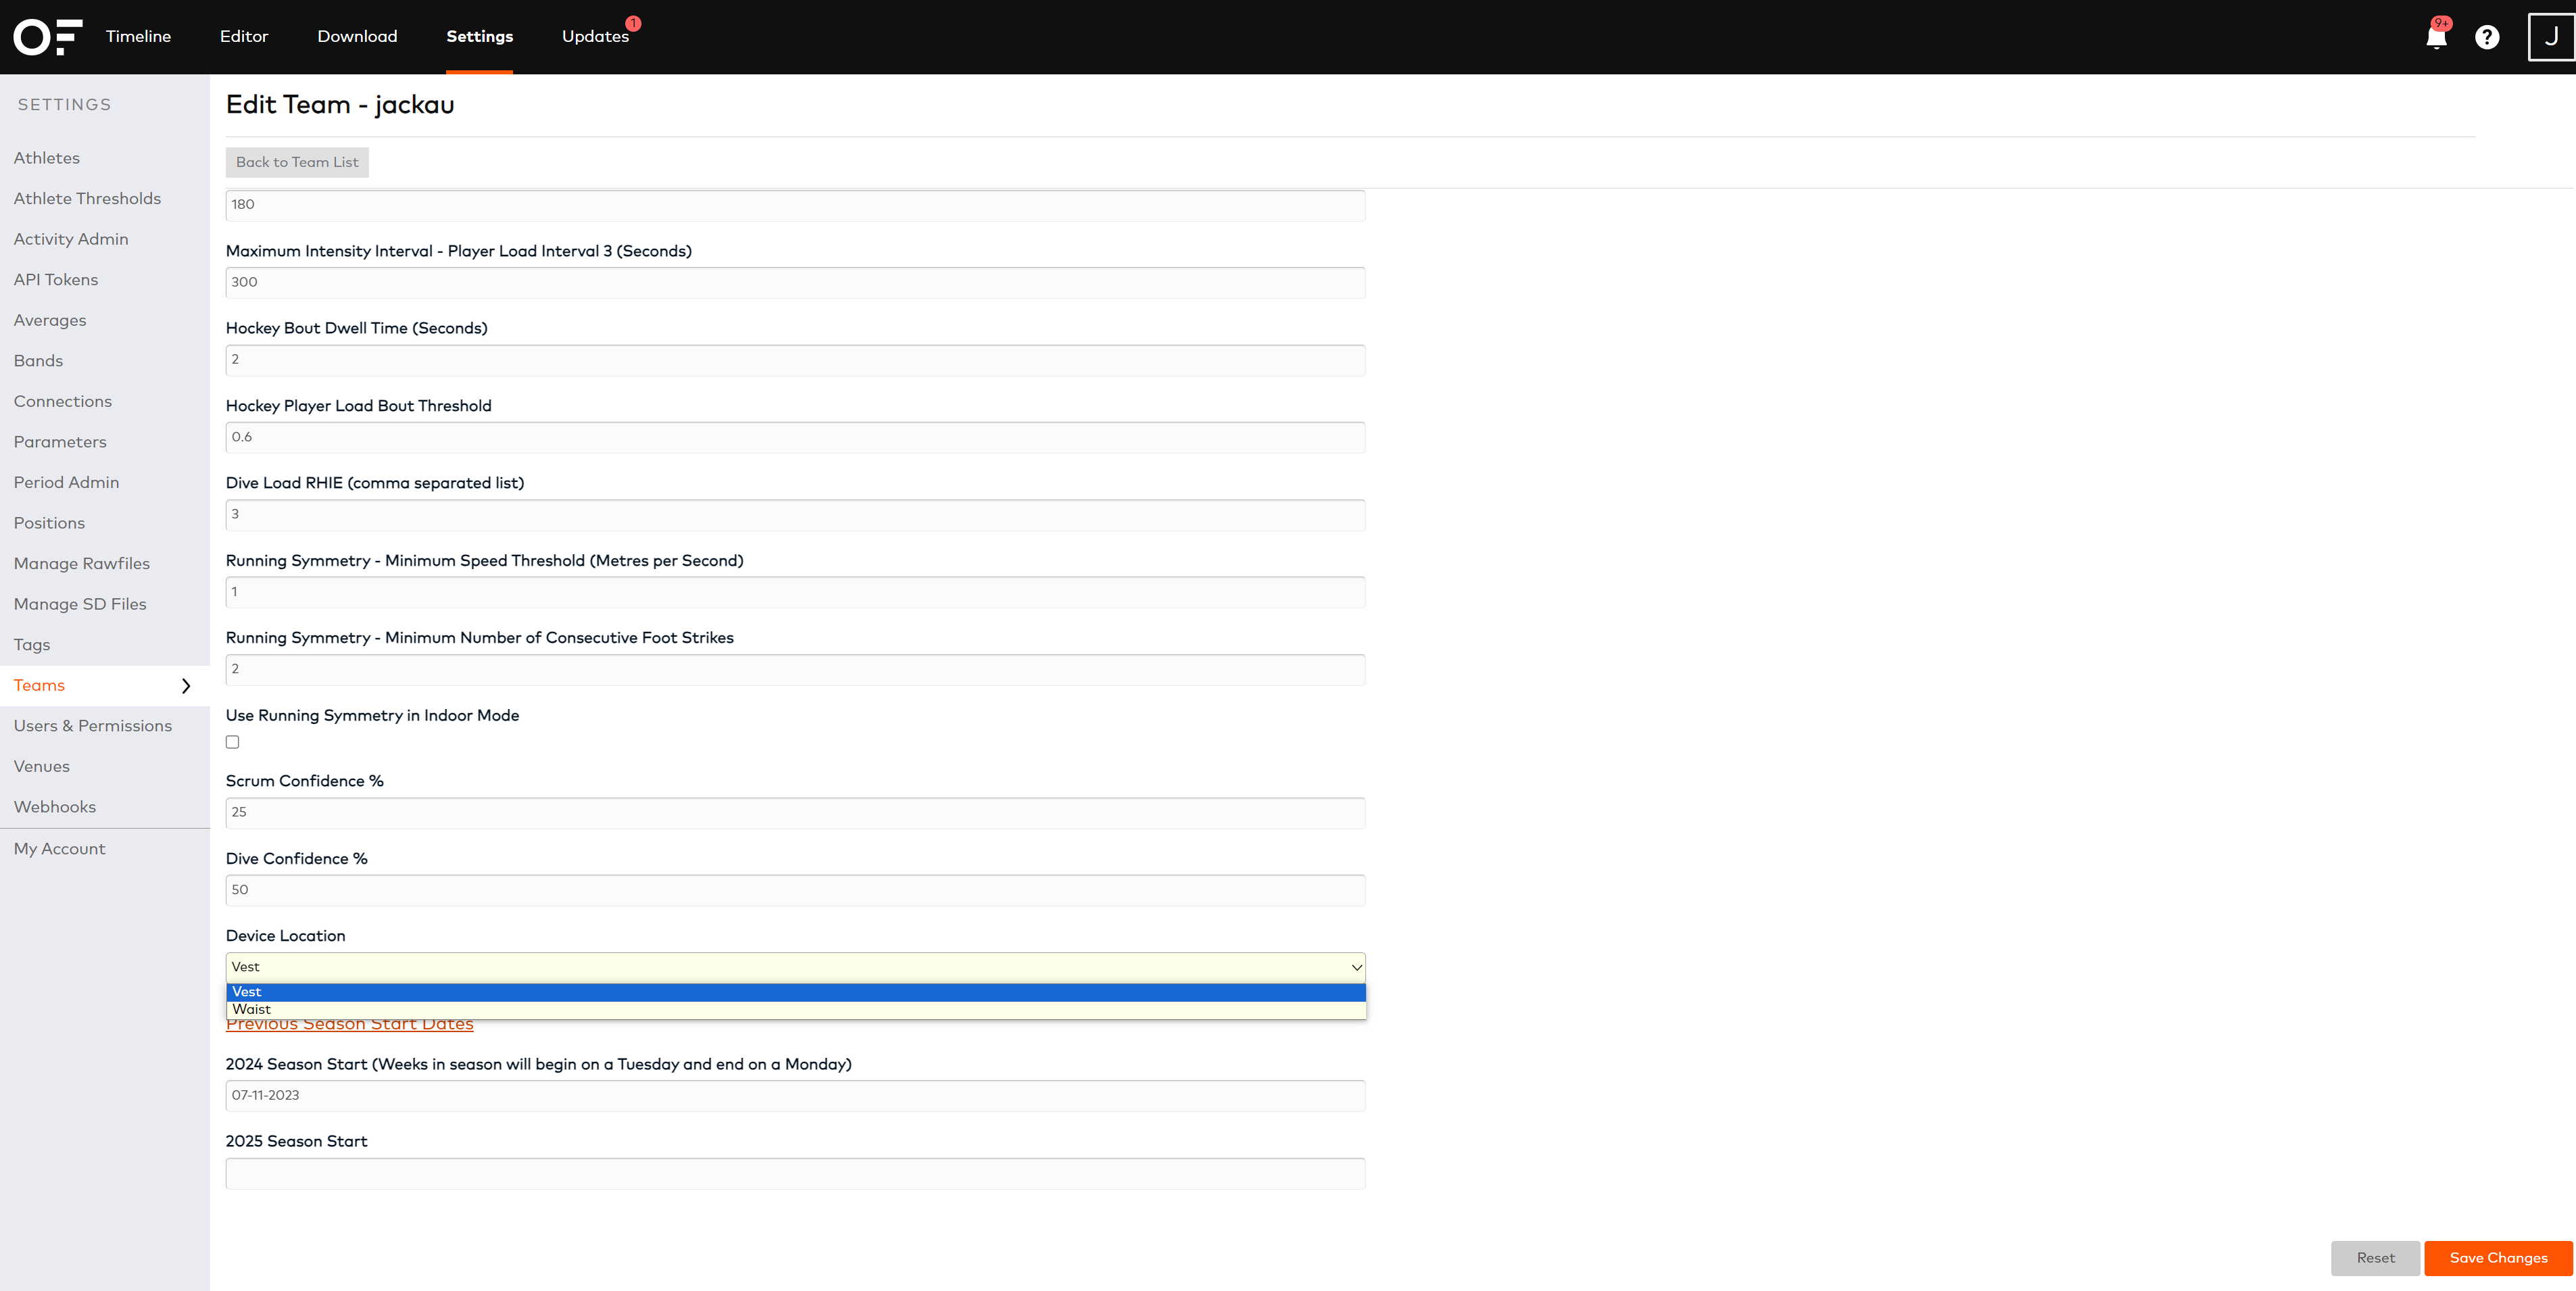Viewport: 2576px width, 1291px height.
Task: Click Back to Team List button
Action: point(297,162)
